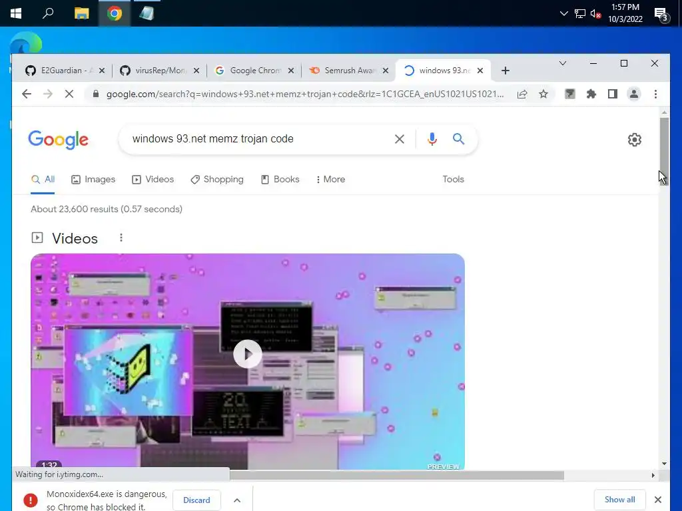Click the vertical scrollbar thumb
The height and width of the screenshot is (511, 682).
tap(664, 151)
